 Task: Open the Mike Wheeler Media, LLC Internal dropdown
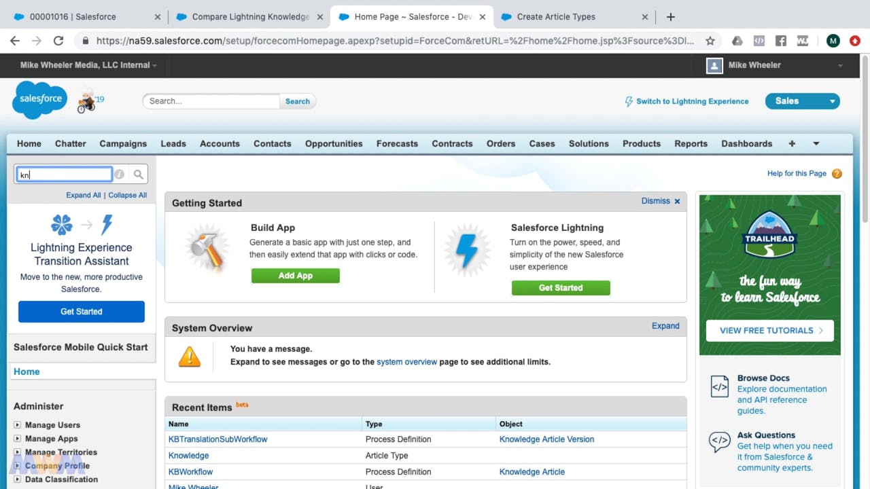click(88, 65)
